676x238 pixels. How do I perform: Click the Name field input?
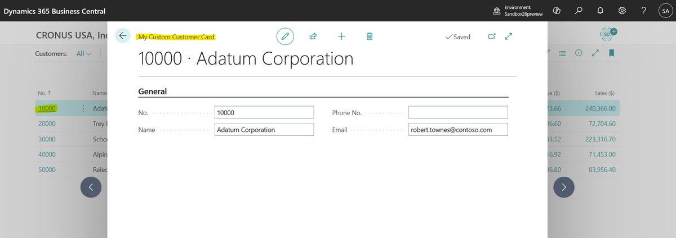tap(264, 130)
